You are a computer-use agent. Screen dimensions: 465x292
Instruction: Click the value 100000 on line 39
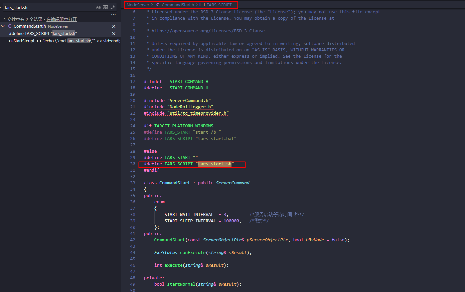tap(231, 221)
